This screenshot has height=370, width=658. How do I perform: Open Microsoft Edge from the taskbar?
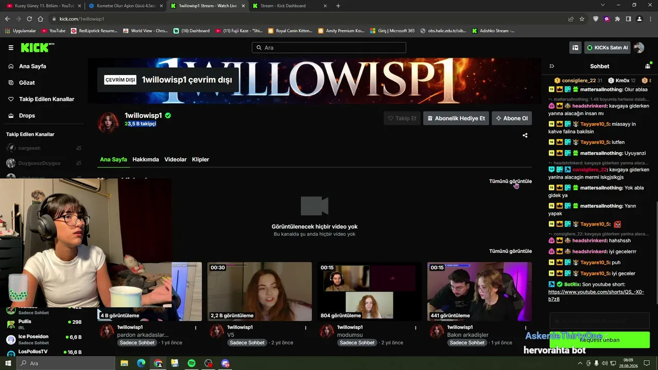(x=141, y=363)
